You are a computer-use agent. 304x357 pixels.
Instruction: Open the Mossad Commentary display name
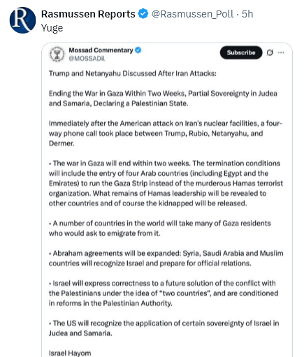tap(101, 50)
